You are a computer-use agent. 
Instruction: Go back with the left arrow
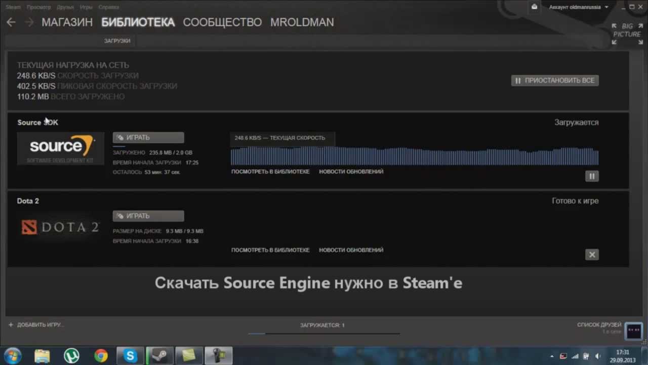point(11,22)
